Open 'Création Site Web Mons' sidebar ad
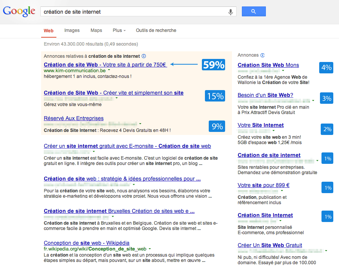This screenshot has width=339, height=268. pos(268,65)
